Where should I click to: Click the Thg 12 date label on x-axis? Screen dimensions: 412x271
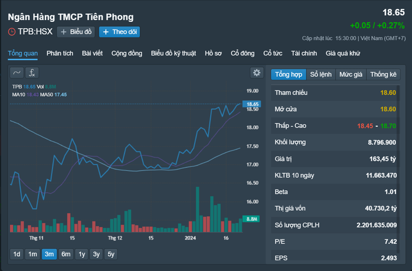point(115,238)
